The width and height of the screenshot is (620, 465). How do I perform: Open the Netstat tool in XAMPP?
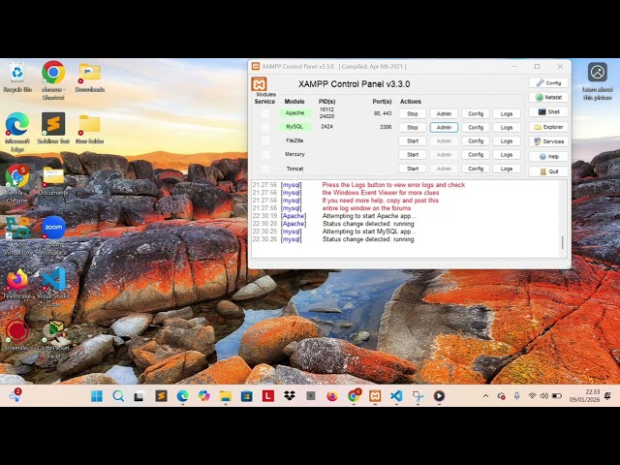pos(548,97)
